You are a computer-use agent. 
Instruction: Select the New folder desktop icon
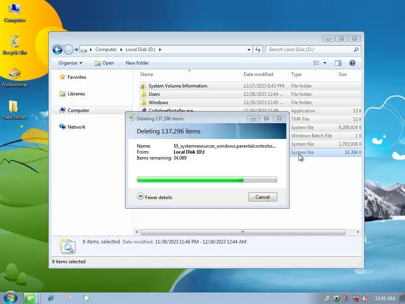[x=15, y=110]
